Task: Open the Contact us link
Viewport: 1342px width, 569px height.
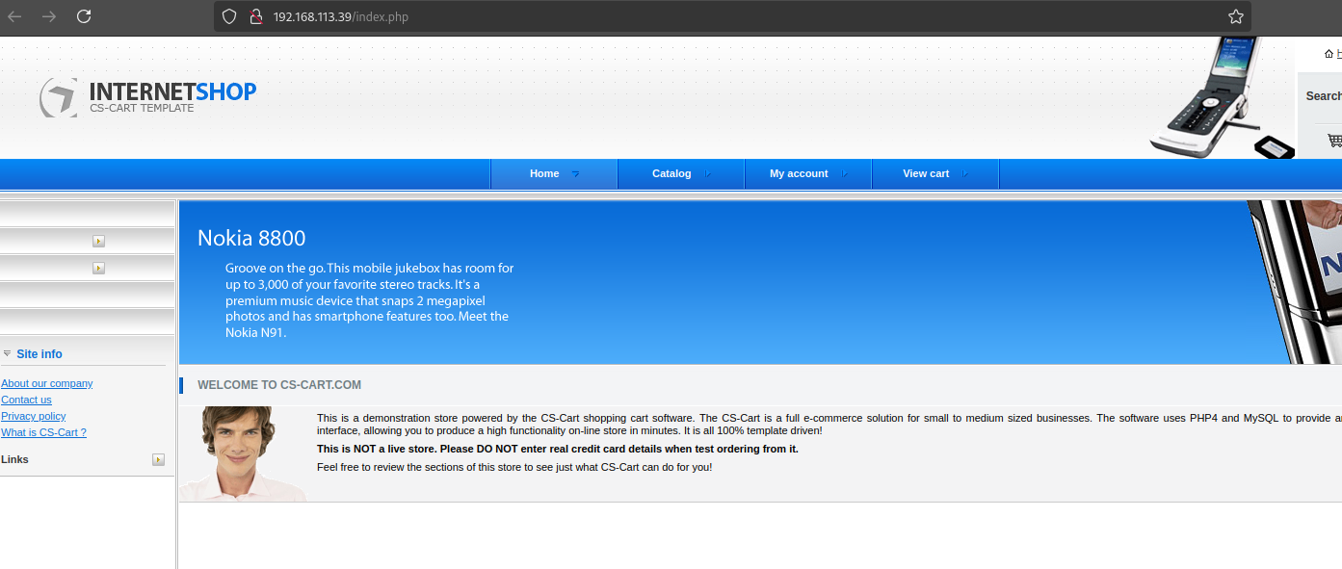Action: click(26, 400)
